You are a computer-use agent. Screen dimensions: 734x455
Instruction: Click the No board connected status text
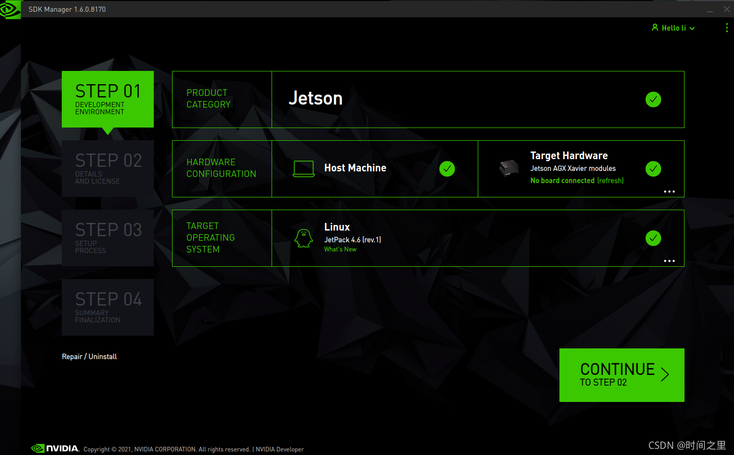tap(562, 181)
